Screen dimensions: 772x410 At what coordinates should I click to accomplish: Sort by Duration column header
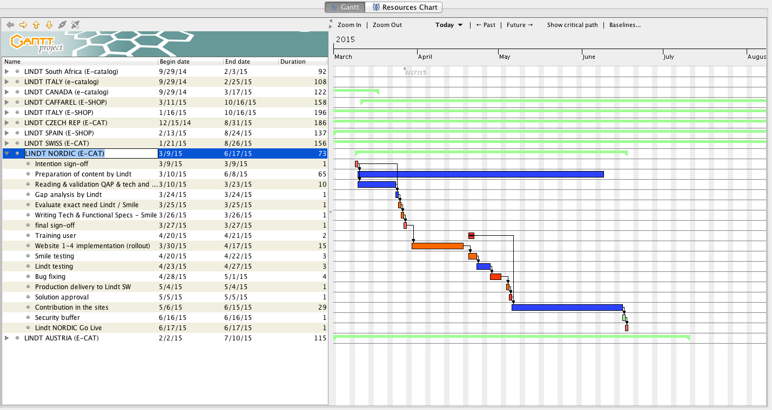pyautogui.click(x=303, y=61)
